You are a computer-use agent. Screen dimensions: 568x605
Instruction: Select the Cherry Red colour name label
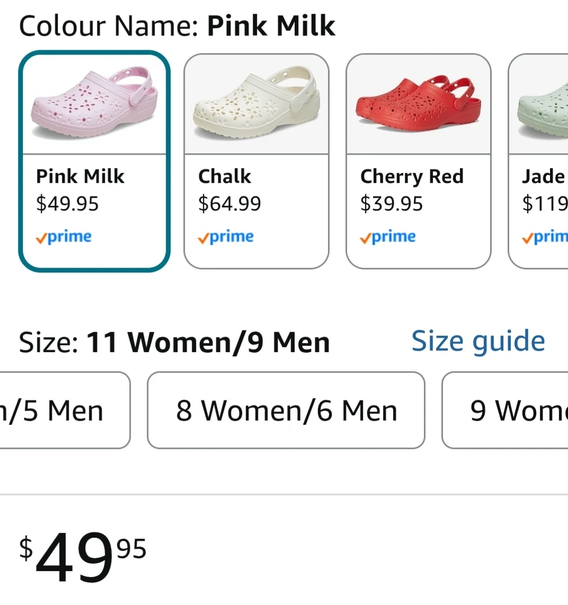[x=412, y=177]
